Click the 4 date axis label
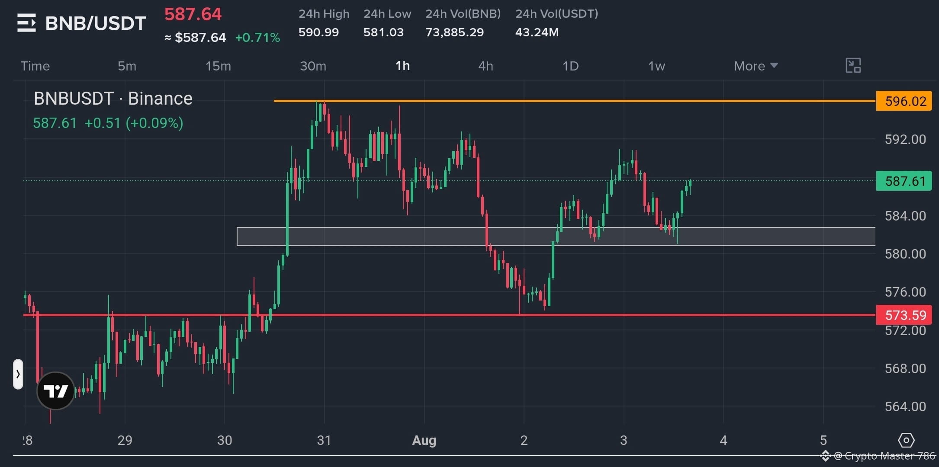Screen dimensions: 939x467 point(724,440)
